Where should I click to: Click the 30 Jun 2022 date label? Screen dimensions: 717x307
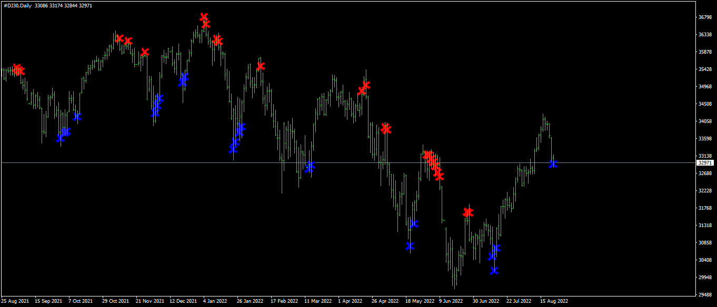(486, 302)
